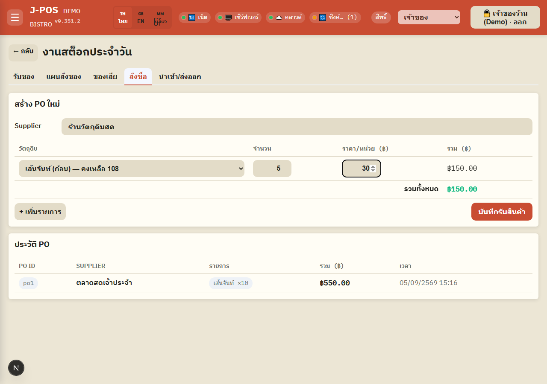Image resolution: width=547 pixels, height=384 pixels.
Task: Open the แผนสั่งของ tab
Action: 64,77
